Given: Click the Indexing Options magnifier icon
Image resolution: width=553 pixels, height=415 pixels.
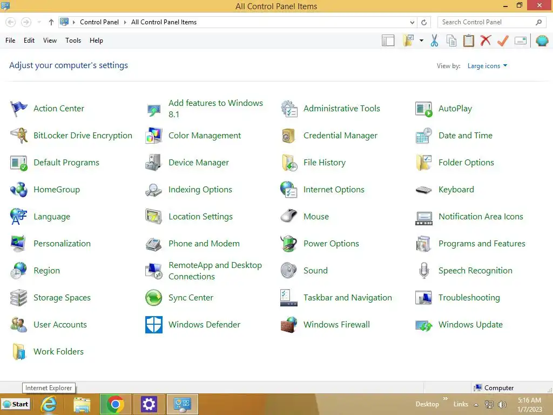Looking at the screenshot, I should tap(154, 190).
